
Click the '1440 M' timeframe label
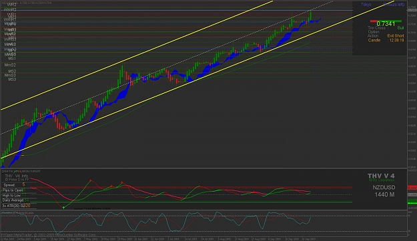384,194
